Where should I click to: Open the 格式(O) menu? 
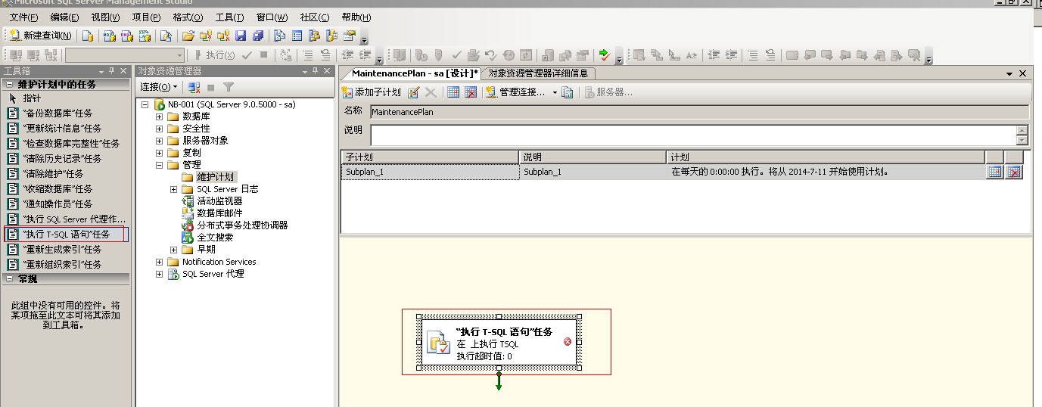pos(188,17)
